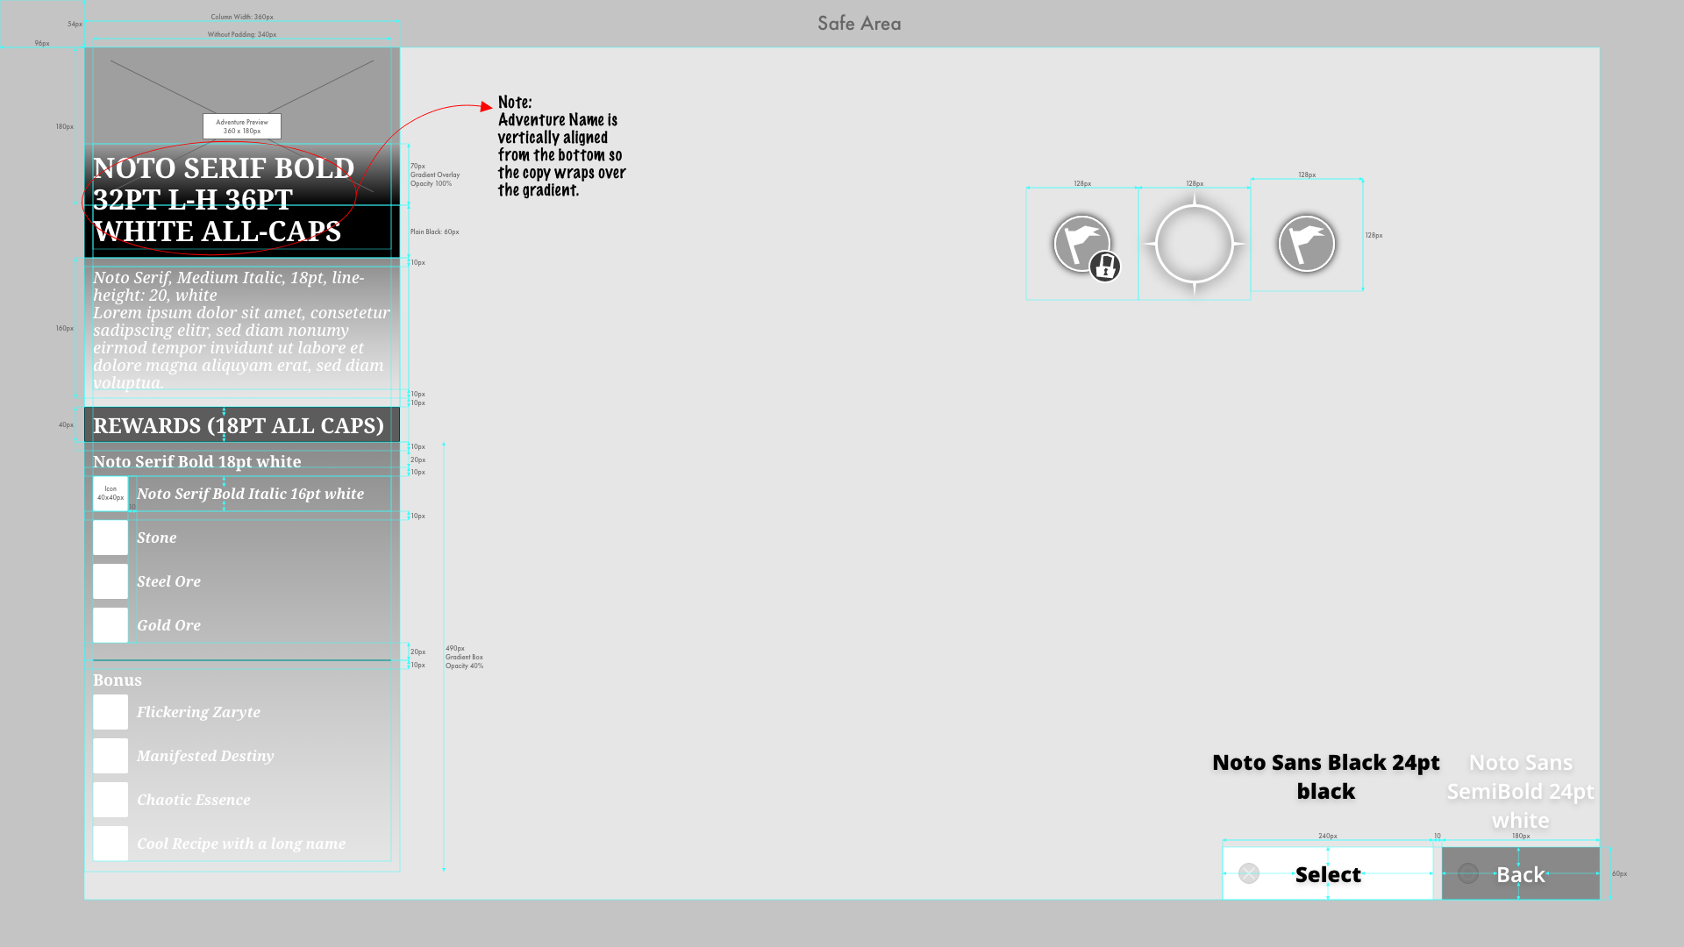
Task: Click the locked flag adventure marker
Action: (1080, 242)
